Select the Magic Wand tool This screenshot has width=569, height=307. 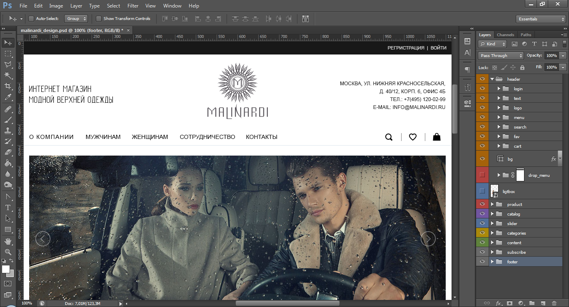8,75
